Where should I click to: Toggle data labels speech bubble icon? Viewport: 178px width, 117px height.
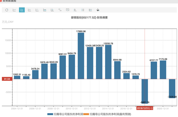point(67,10)
